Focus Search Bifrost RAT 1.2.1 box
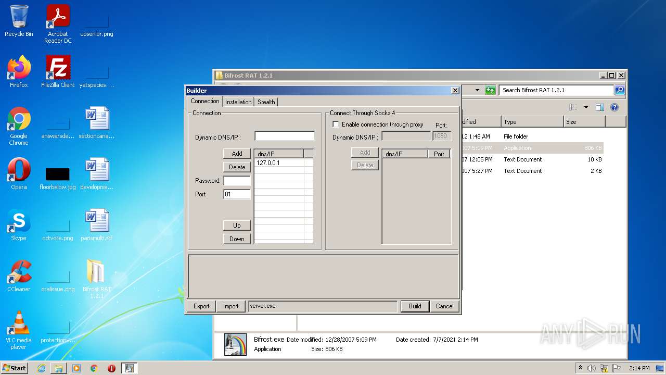Image resolution: width=666 pixels, height=375 pixels. click(x=556, y=90)
